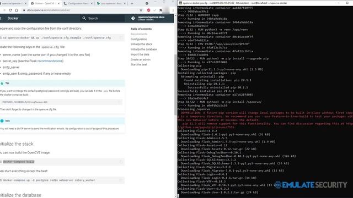The image size is (353, 198).
Task: Switch to the Docker - OpenCVE tab
Action: pyautogui.click(x=45, y=3)
